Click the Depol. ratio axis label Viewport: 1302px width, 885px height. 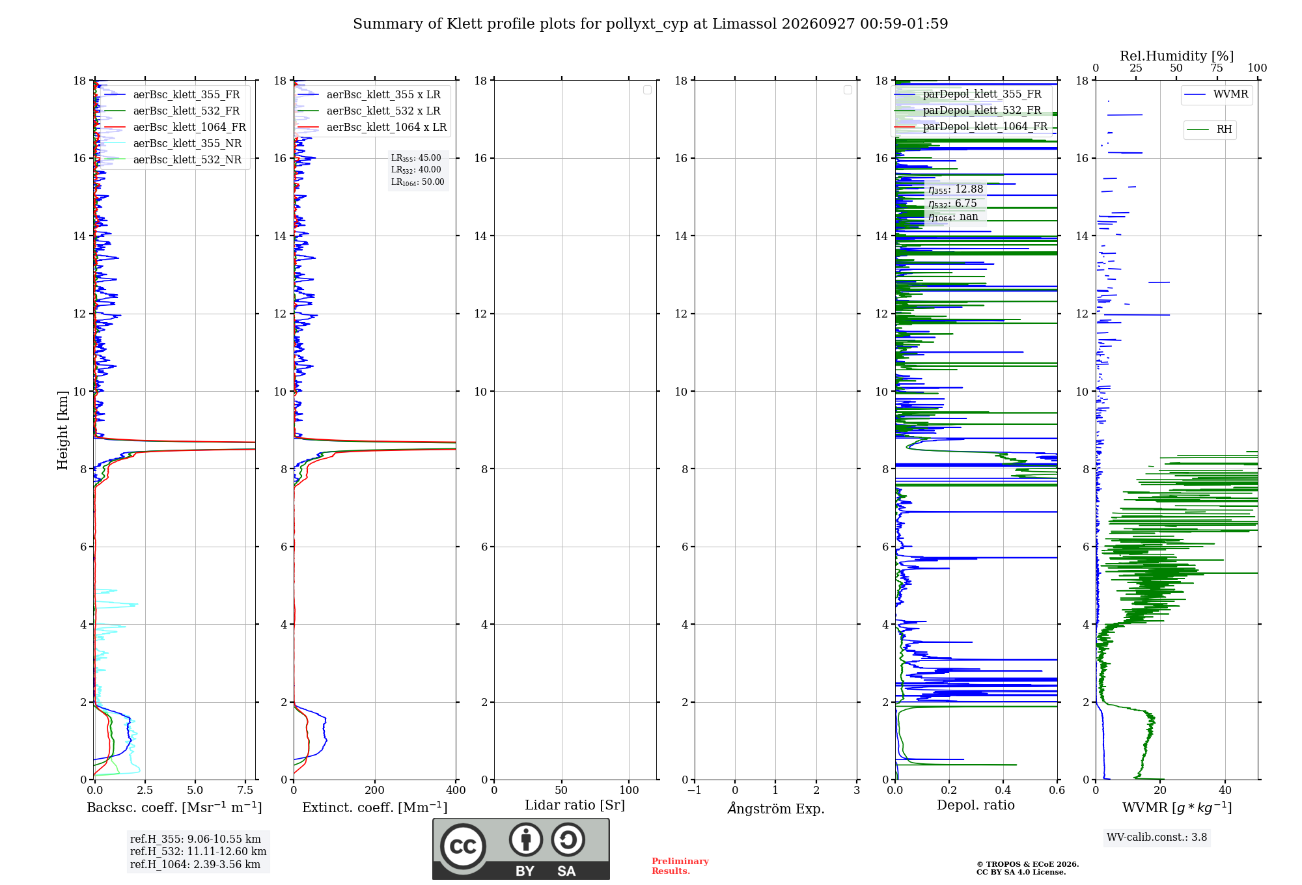pos(976,806)
